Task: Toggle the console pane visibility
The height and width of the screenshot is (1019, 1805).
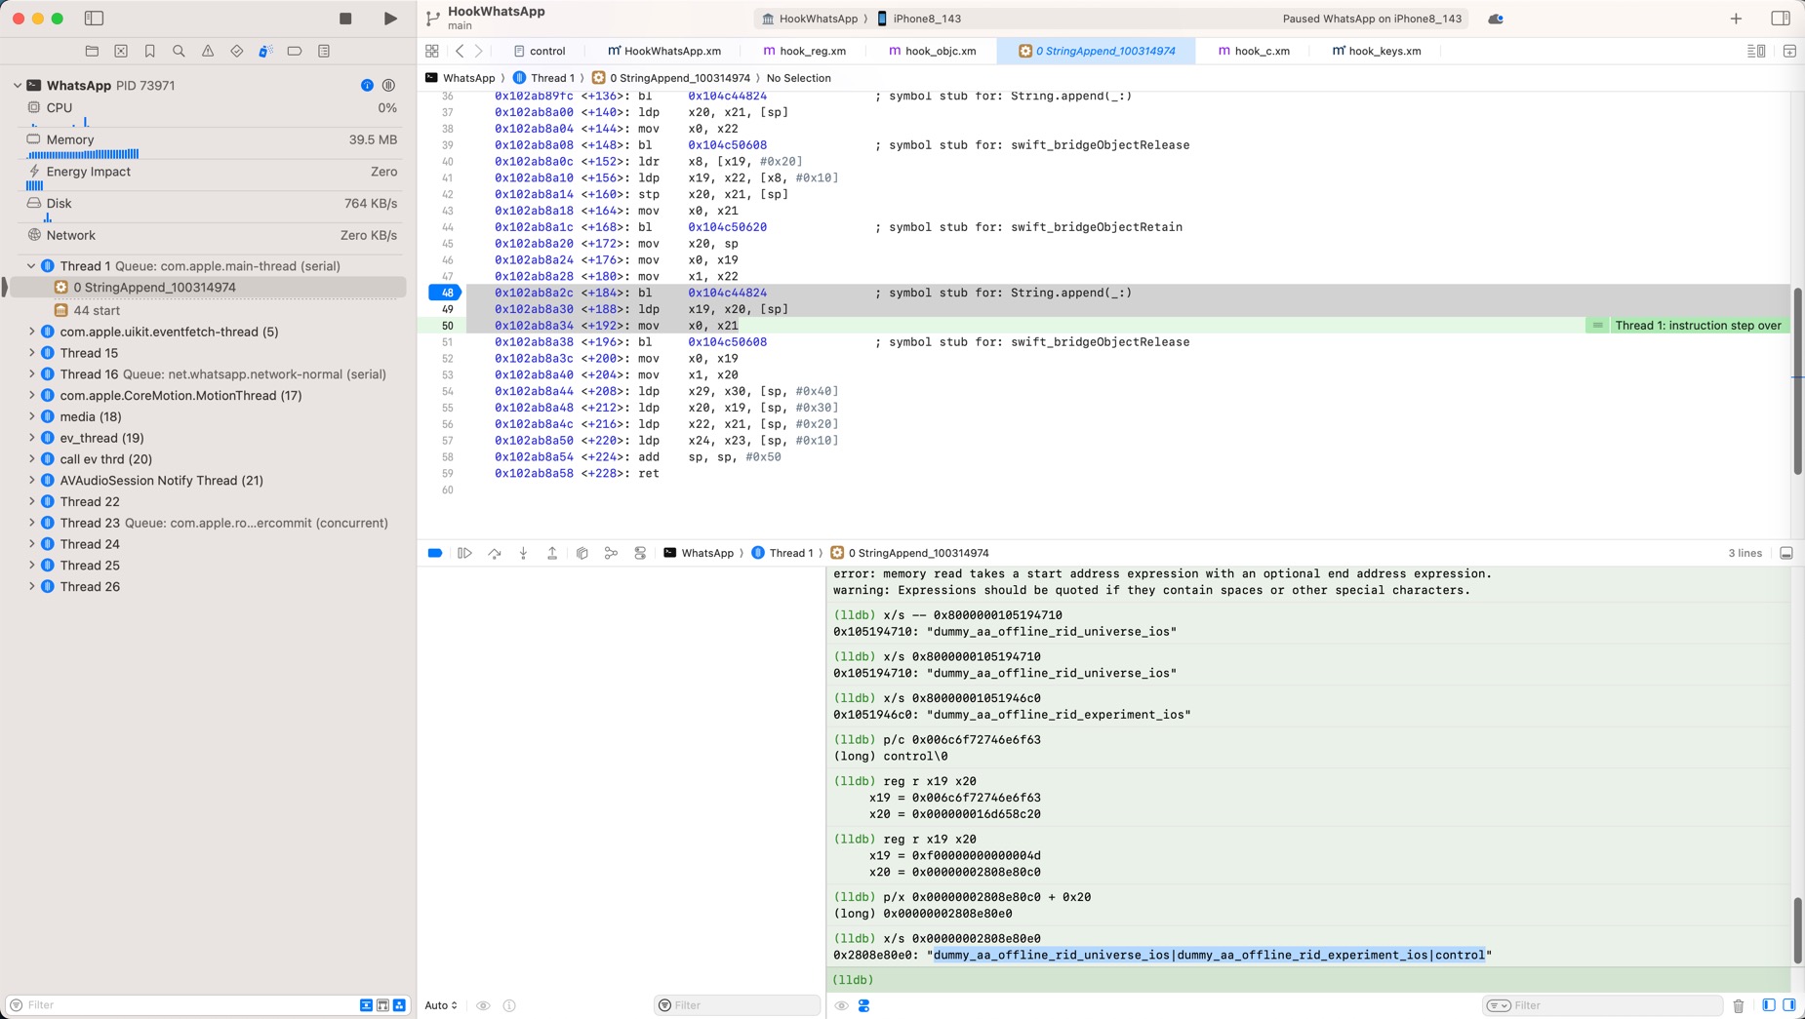Action: coord(1789,1005)
